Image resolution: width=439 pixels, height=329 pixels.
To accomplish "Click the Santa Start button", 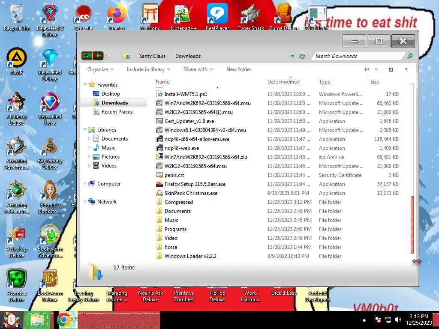I will [11, 320].
